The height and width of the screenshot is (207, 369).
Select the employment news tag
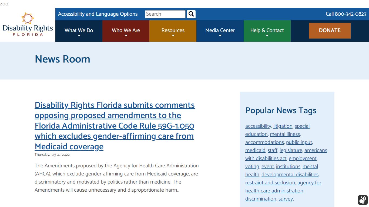point(303,158)
